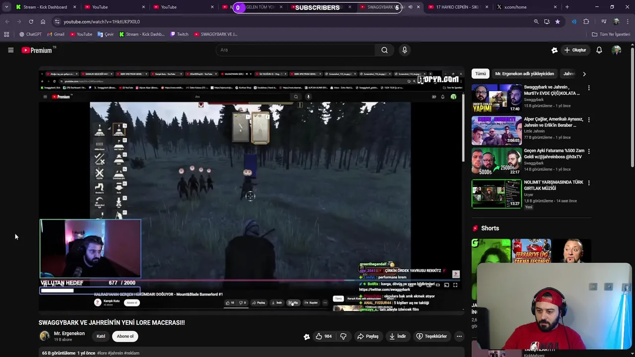Bookmark this page with the star icon

tap(558, 22)
